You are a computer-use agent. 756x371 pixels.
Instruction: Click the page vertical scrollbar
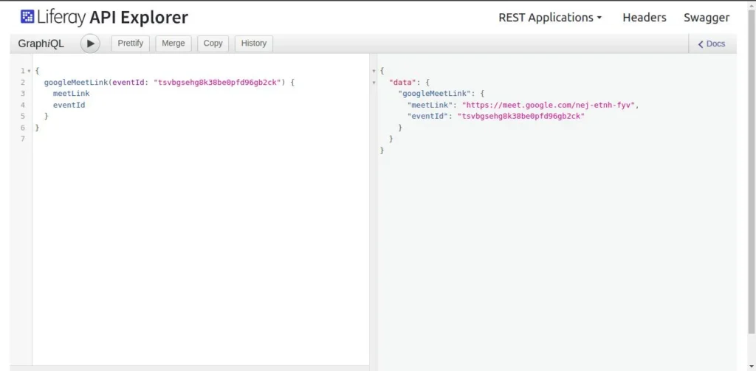(751, 171)
